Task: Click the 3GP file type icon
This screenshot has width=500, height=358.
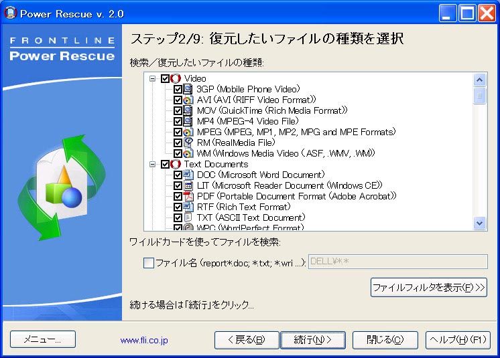Action: (x=188, y=89)
